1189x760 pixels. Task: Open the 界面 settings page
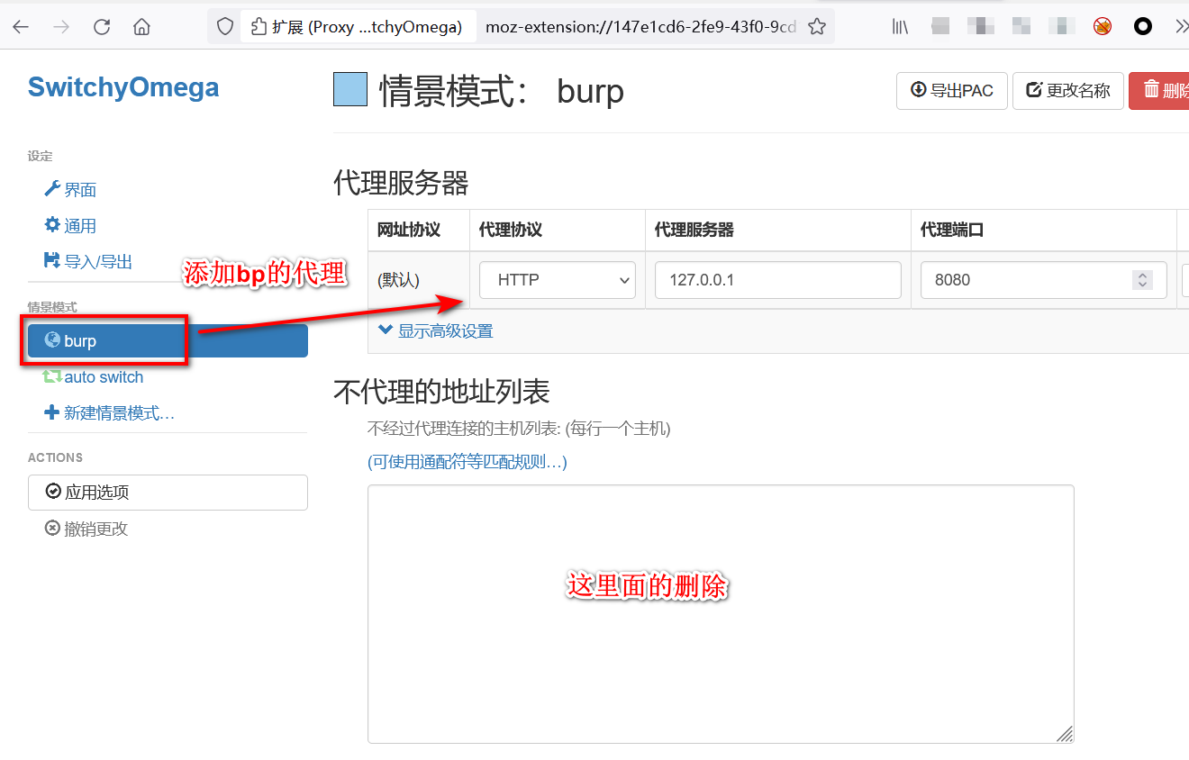70,190
